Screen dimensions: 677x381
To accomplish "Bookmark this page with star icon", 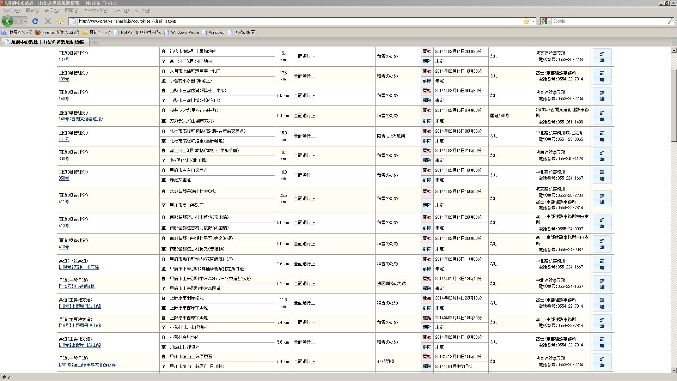I will click(526, 21).
